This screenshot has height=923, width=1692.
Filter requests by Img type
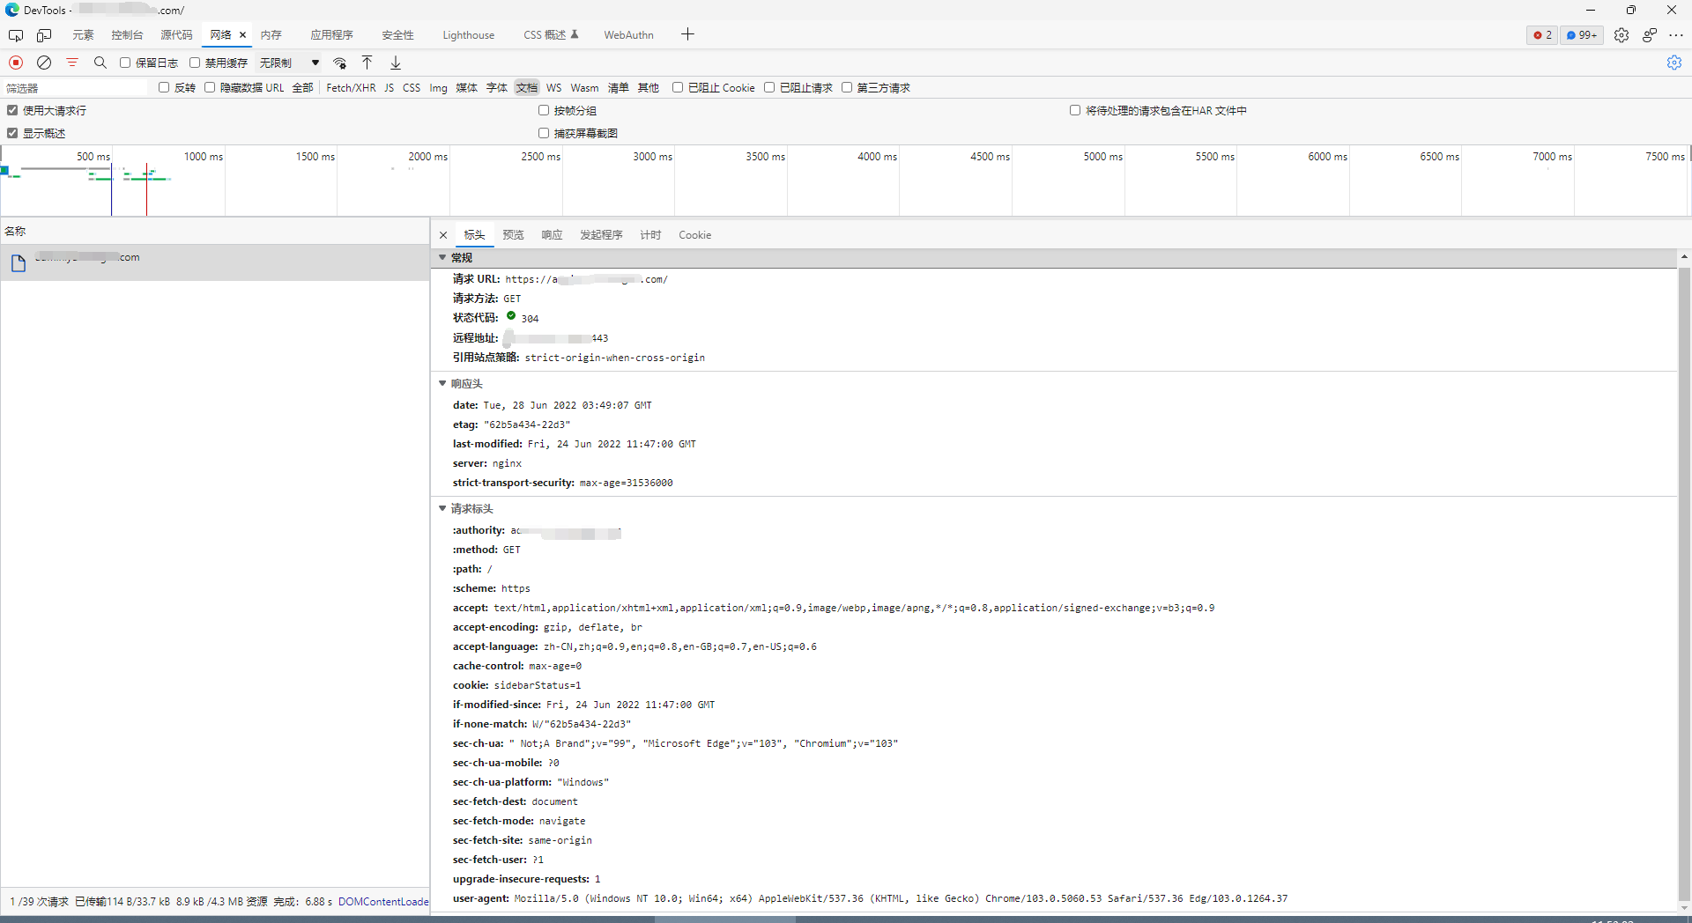[438, 88]
